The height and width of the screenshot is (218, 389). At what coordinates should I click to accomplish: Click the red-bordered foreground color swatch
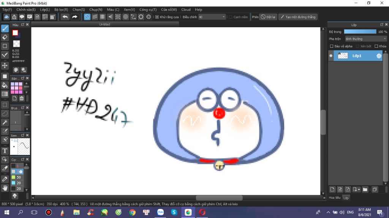(15, 33)
